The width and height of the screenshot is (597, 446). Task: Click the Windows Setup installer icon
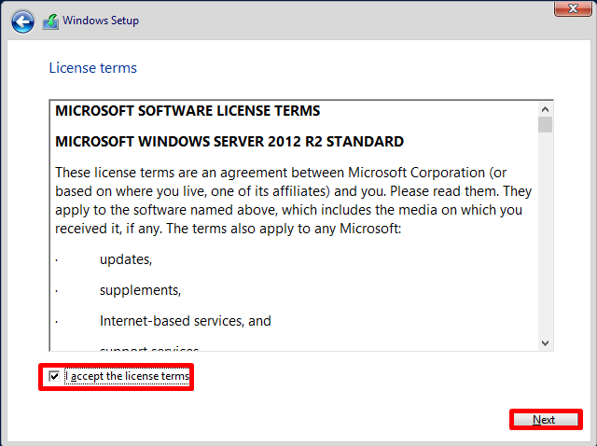click(x=51, y=21)
